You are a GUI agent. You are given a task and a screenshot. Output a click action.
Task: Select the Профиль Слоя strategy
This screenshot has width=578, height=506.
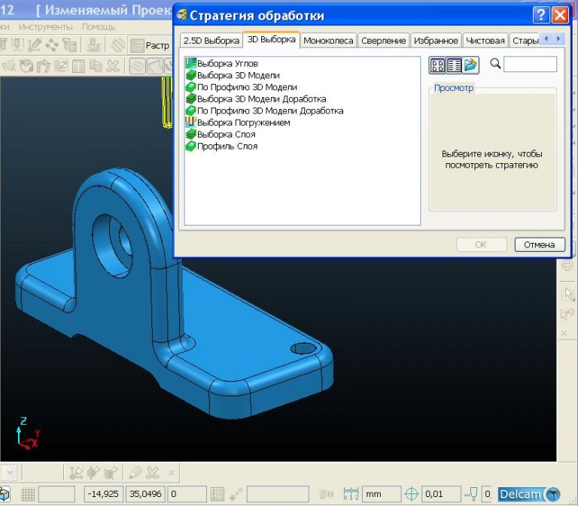click(227, 146)
